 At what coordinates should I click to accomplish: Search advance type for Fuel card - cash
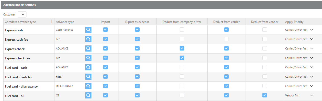[x=88, y=67]
